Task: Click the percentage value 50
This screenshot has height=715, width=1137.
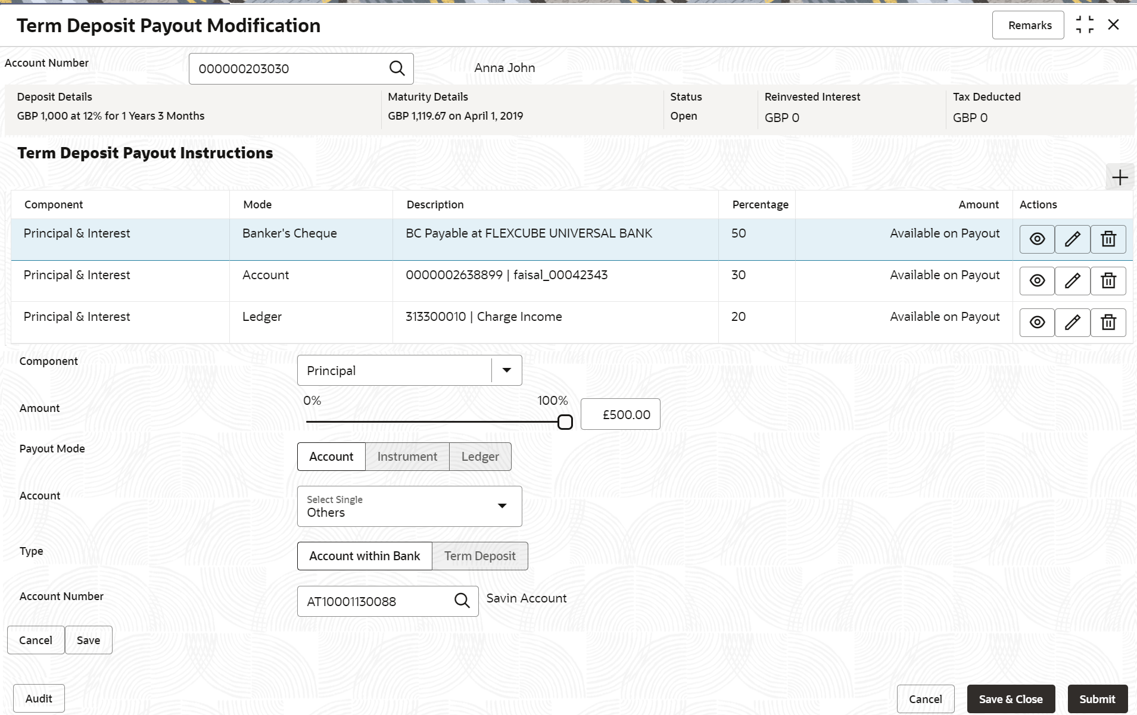Action: pyautogui.click(x=739, y=233)
